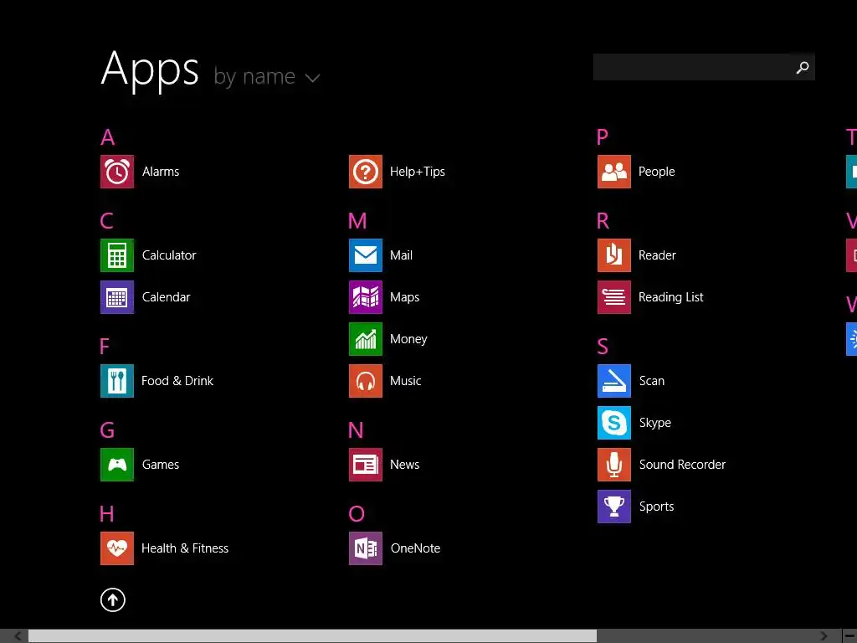Click the scrollbar left arrow
The height and width of the screenshot is (643, 857).
point(18,636)
